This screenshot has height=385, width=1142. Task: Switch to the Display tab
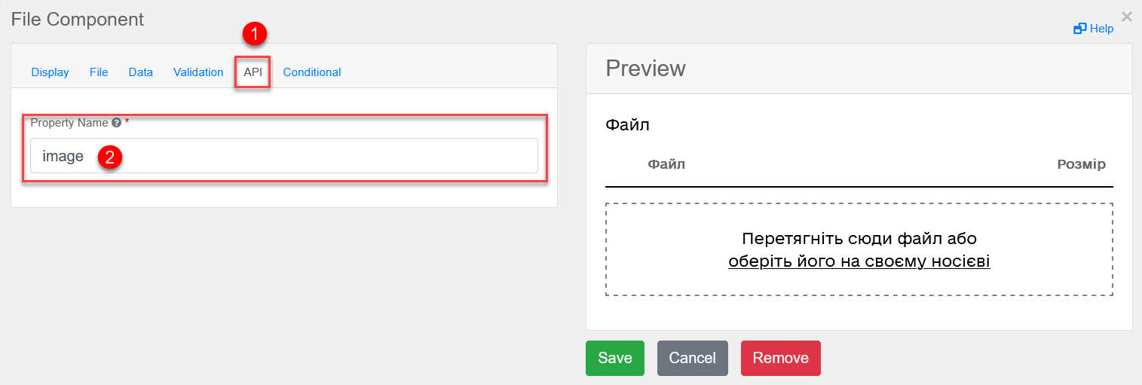50,72
